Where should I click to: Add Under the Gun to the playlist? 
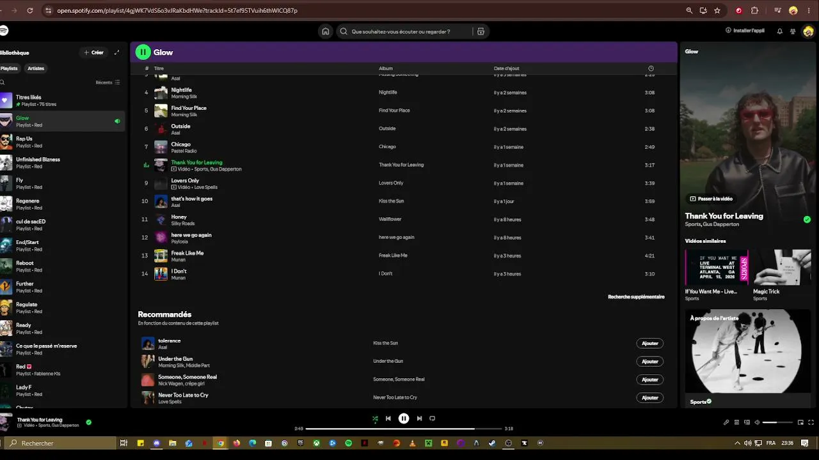[649, 361]
